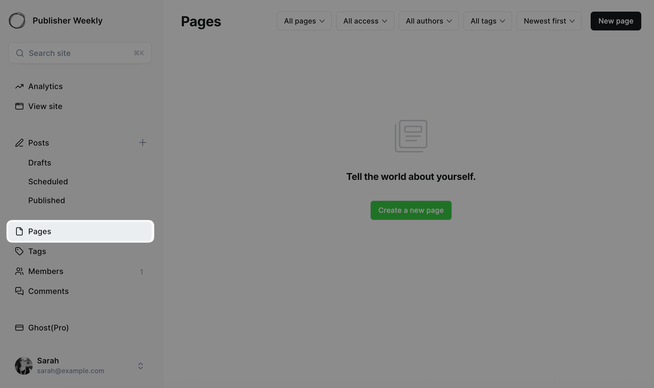Change the Newest first sort order
The image size is (654, 388).
pyautogui.click(x=549, y=21)
